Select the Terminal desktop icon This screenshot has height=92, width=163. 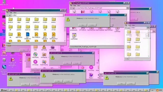click(x=4, y=17)
